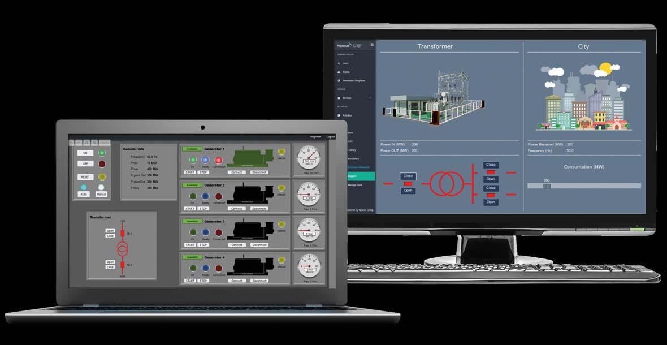Click Generator 3 Disconnect button
Screen dimensions: 667x345
(259, 244)
